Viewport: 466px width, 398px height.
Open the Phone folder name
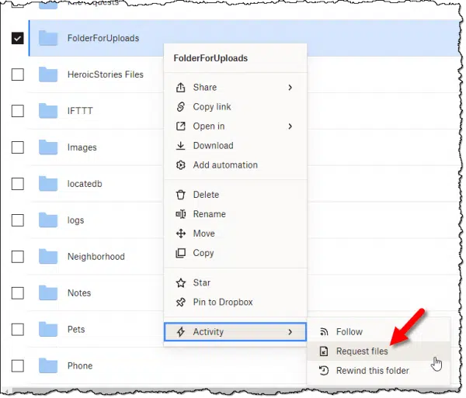coord(80,366)
